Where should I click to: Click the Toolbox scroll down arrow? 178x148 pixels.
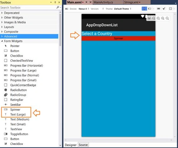60,145
